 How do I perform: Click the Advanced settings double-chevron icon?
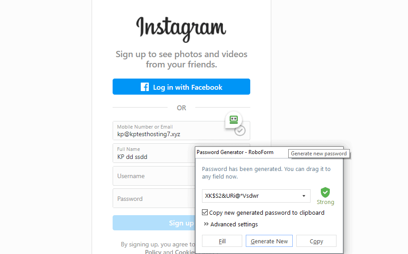tap(206, 224)
